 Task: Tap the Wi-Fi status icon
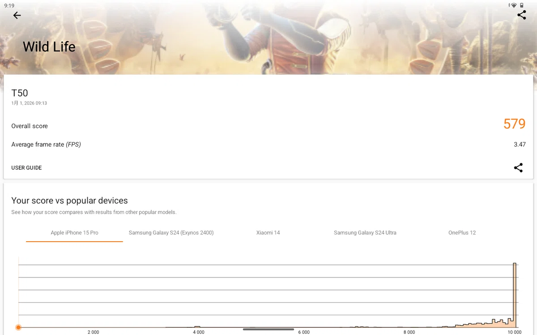514,5
